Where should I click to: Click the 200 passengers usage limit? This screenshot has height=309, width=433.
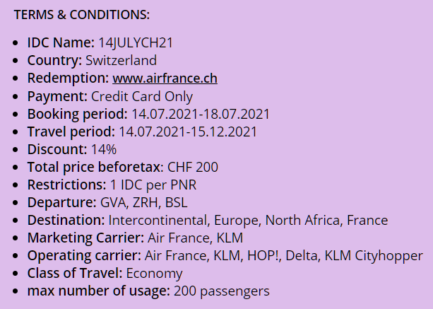click(222, 291)
